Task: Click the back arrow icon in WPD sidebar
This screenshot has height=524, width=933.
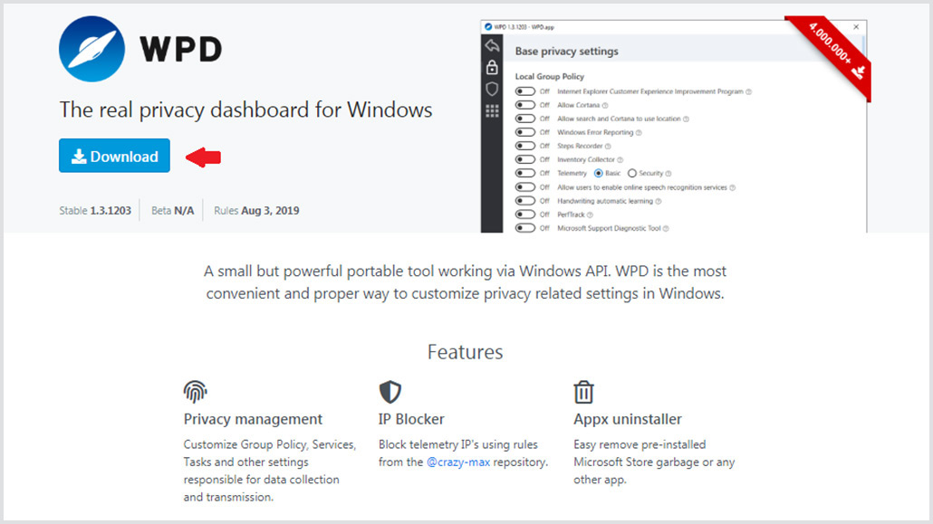Action: (492, 45)
